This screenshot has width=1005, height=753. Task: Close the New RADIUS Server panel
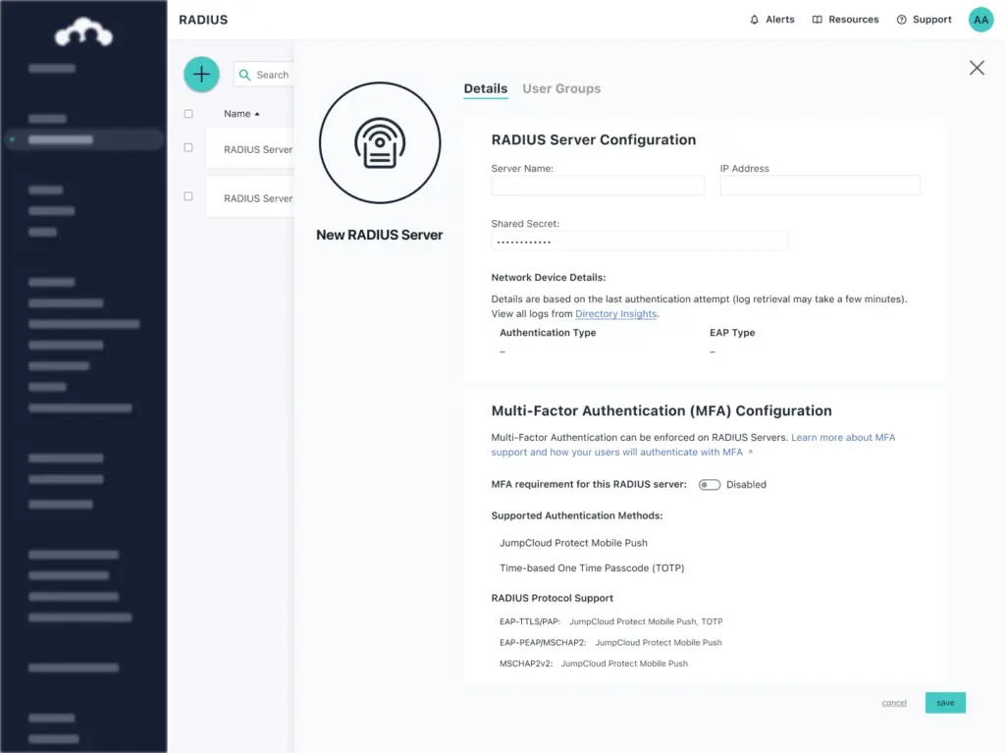[977, 68]
